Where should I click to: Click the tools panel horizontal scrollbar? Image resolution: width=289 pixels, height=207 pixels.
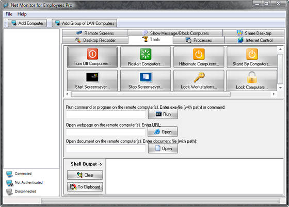coord(151,94)
